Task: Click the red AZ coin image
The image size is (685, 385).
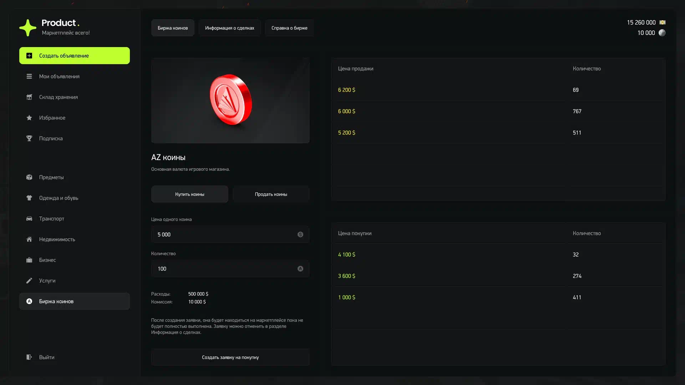Action: coord(231,100)
